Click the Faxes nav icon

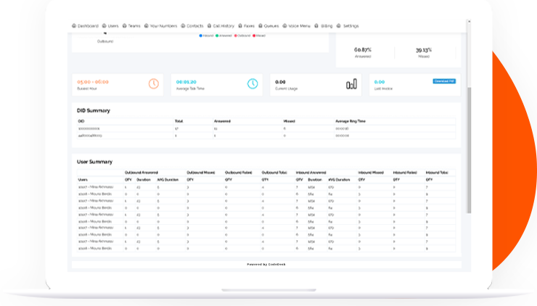pos(240,25)
